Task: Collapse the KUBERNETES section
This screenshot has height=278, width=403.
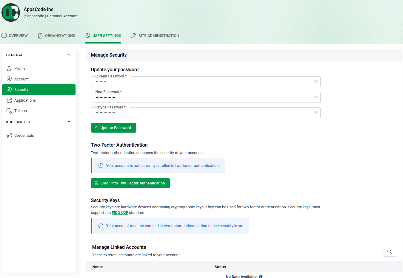Action: (69, 122)
